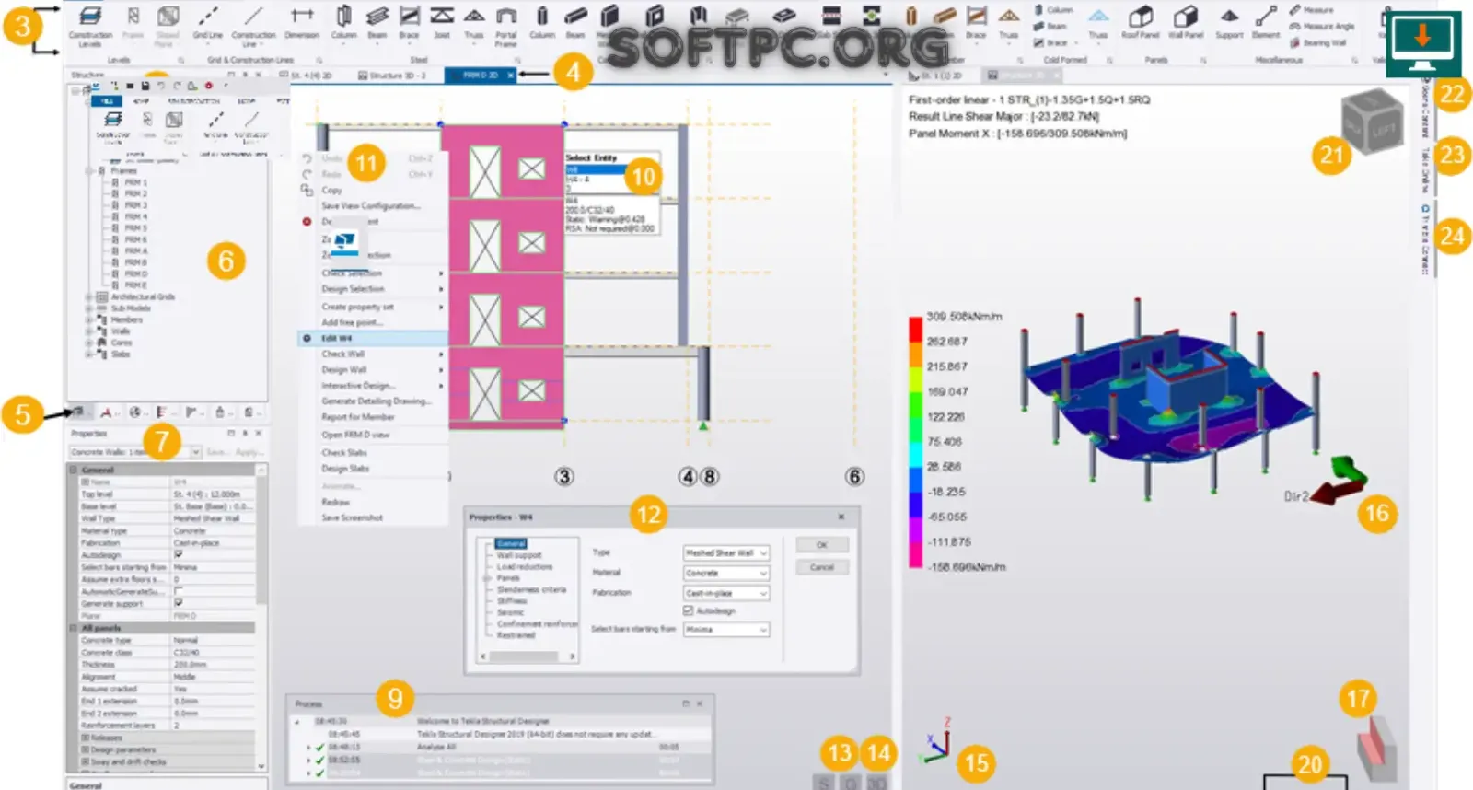Select the Support tool

point(1229,23)
